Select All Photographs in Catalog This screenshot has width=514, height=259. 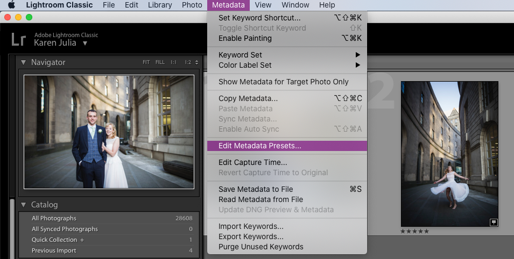[109, 218]
